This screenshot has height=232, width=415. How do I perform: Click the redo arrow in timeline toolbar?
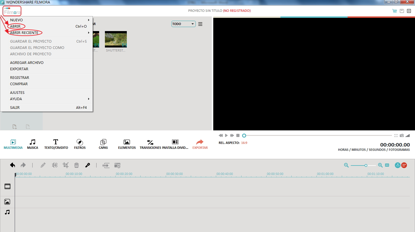point(23,165)
